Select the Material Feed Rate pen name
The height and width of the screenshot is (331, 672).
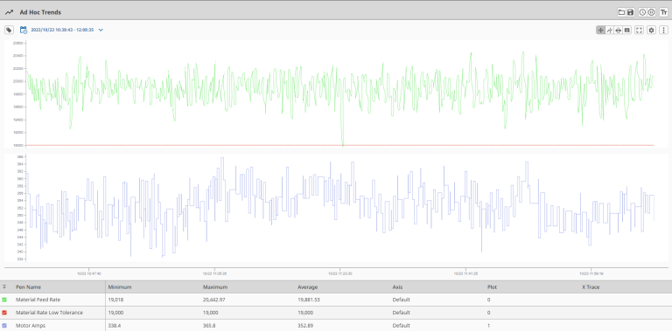point(38,300)
